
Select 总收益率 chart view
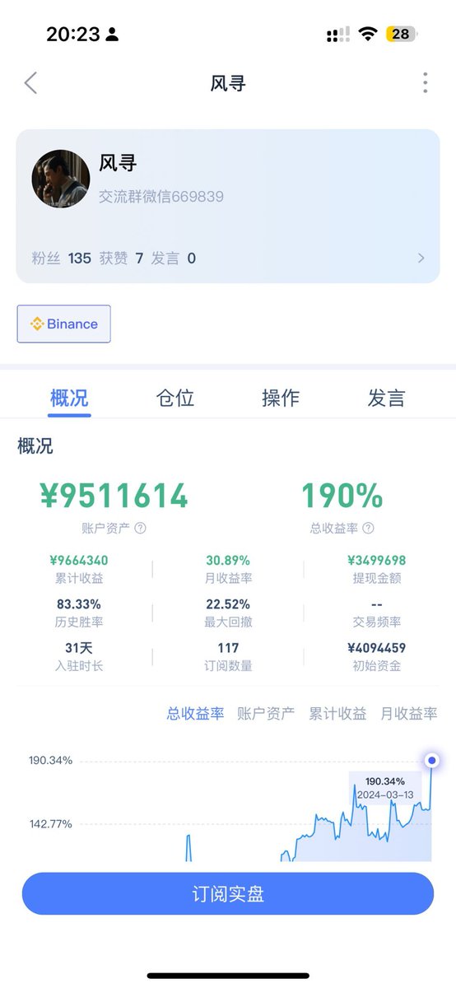195,714
